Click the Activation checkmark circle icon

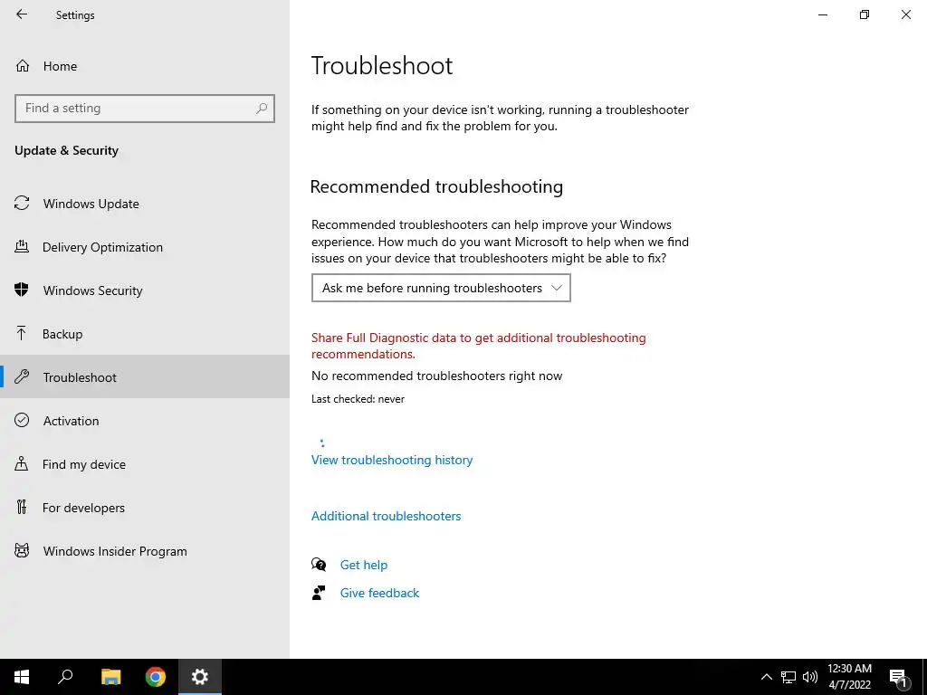coord(22,420)
